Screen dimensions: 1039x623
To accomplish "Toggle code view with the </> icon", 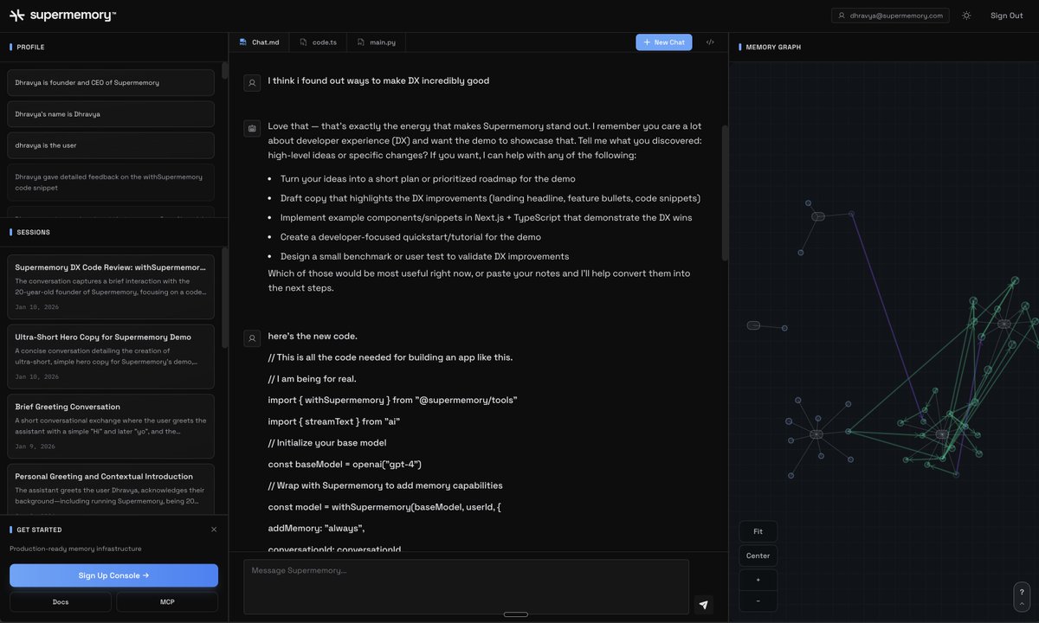I will coord(709,41).
